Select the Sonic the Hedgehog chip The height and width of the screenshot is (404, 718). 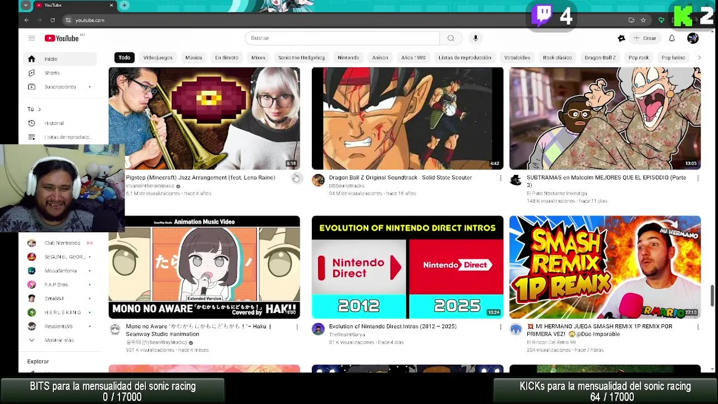point(301,57)
